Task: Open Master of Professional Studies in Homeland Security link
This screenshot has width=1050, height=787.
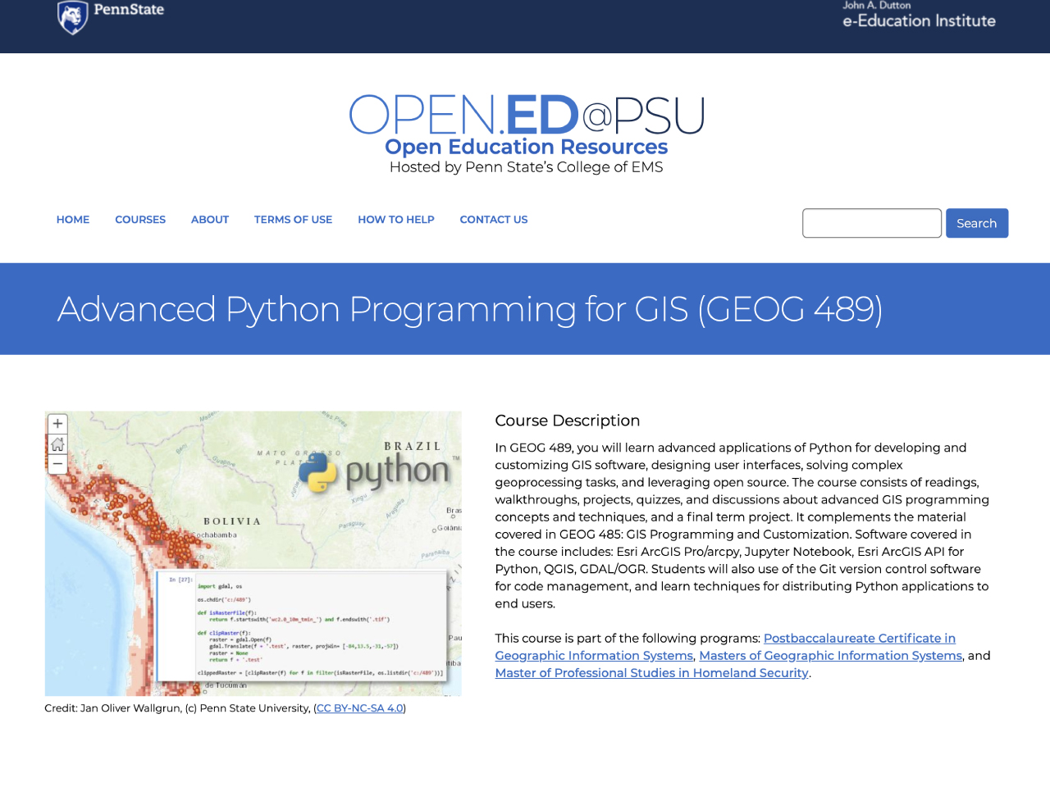Action: (x=652, y=673)
